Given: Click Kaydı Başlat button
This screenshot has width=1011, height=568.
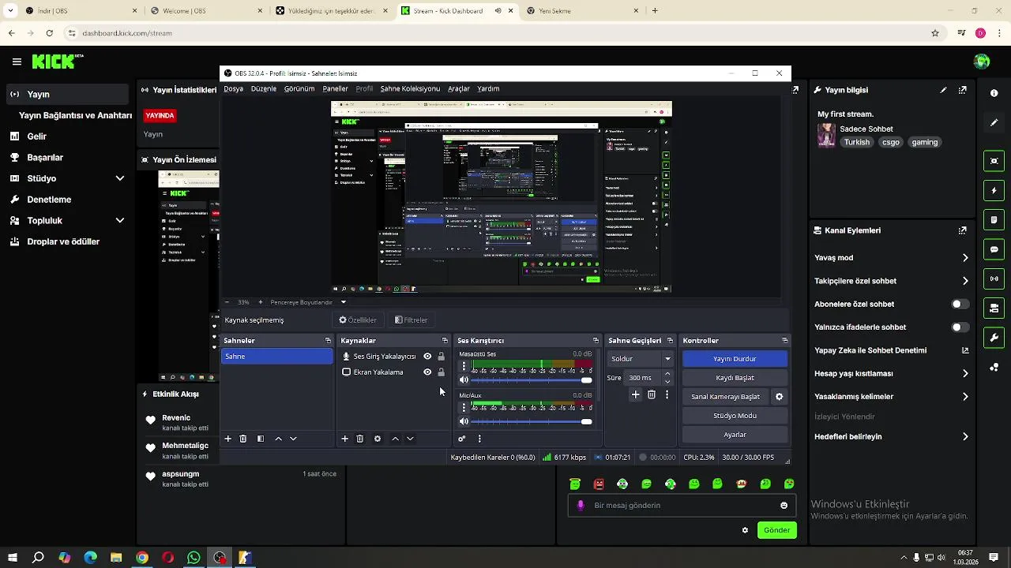Looking at the screenshot, I should (x=735, y=378).
